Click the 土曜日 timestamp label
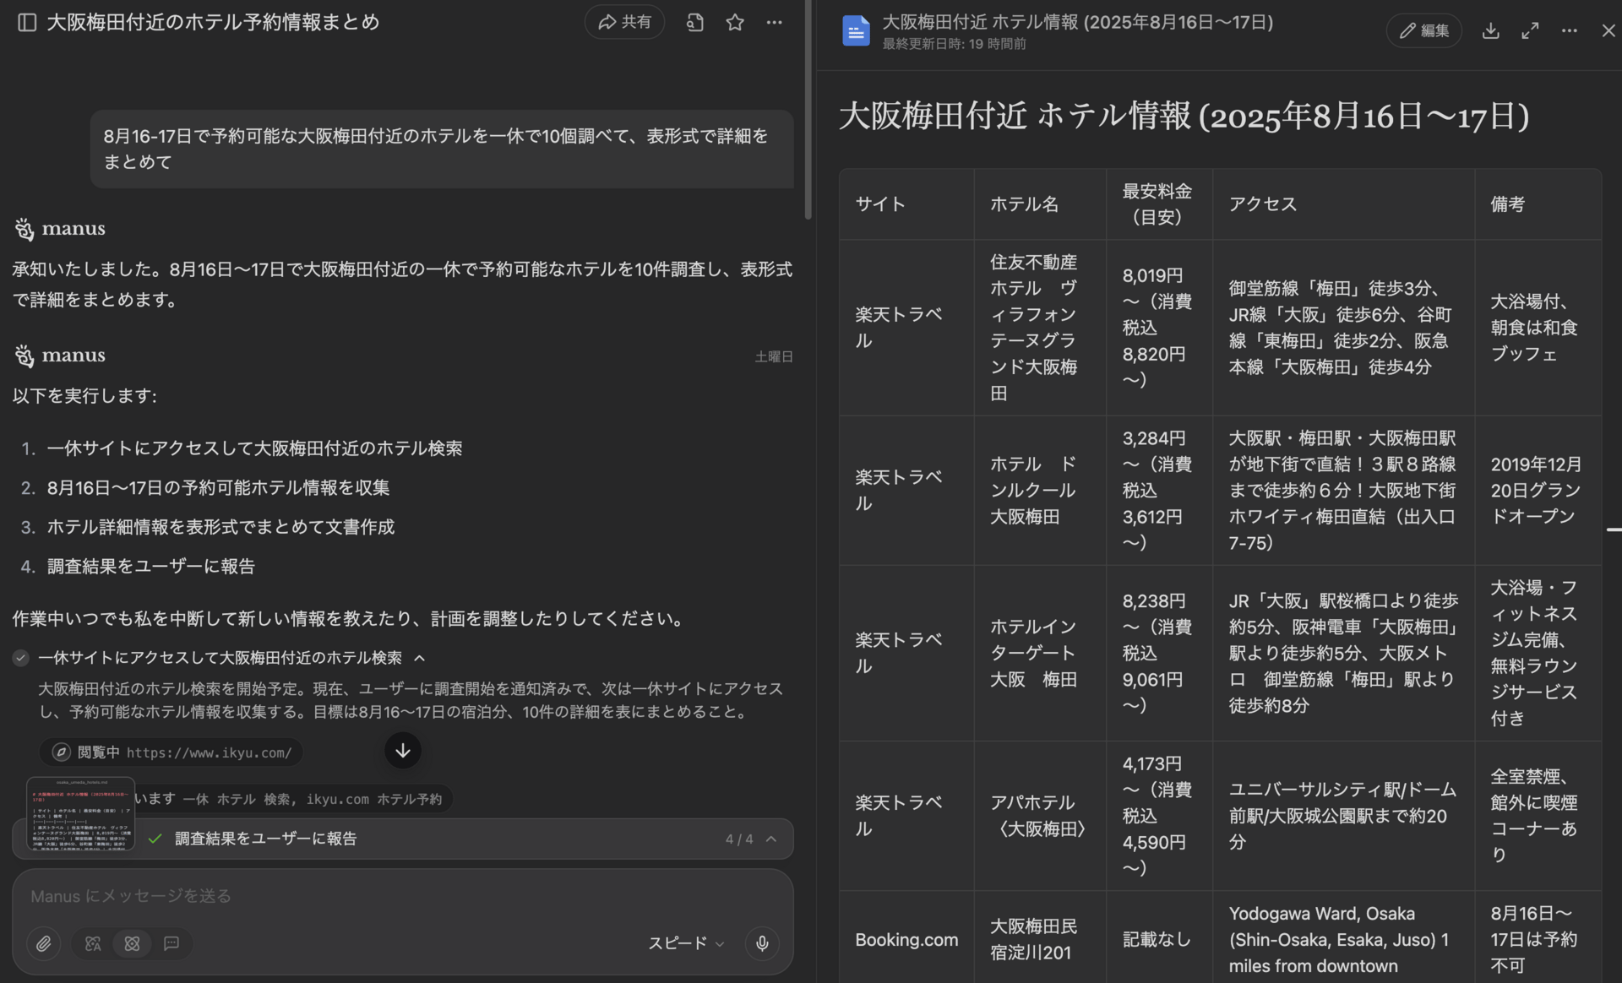Screen dimensions: 1622x983 (x=774, y=356)
